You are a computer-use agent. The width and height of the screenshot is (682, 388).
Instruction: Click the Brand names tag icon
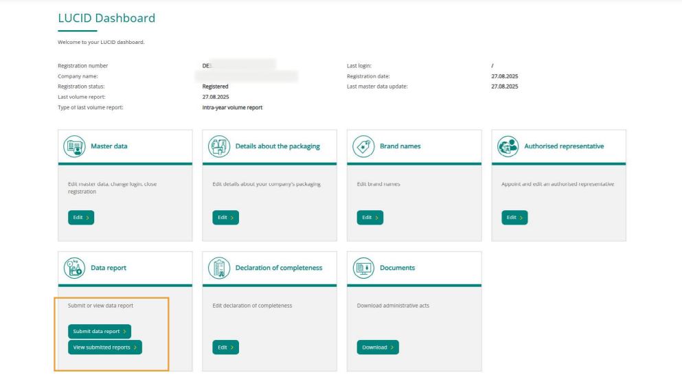coord(363,146)
